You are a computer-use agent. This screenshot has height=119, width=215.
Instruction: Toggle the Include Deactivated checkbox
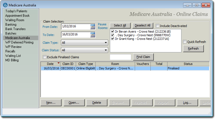tap(158, 26)
